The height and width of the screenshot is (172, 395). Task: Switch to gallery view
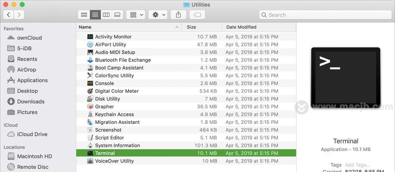click(x=117, y=15)
